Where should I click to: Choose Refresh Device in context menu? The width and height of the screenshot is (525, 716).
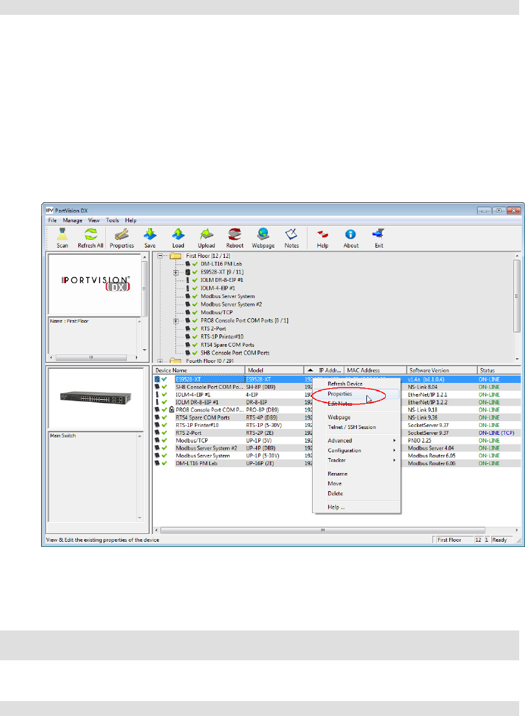[357, 384]
